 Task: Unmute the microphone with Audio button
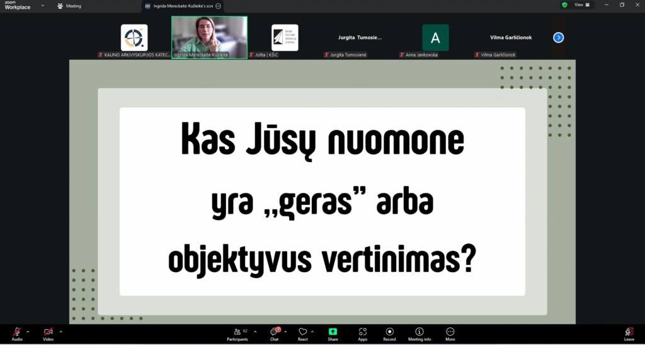tap(17, 332)
